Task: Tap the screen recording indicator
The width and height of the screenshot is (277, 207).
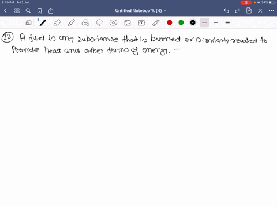Action: [246, 2]
